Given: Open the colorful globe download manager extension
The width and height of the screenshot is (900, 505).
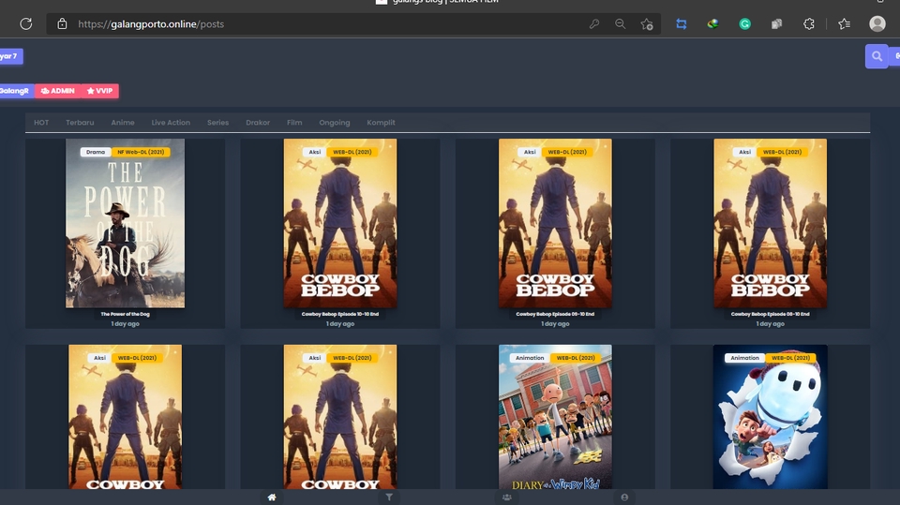Looking at the screenshot, I should pos(712,24).
